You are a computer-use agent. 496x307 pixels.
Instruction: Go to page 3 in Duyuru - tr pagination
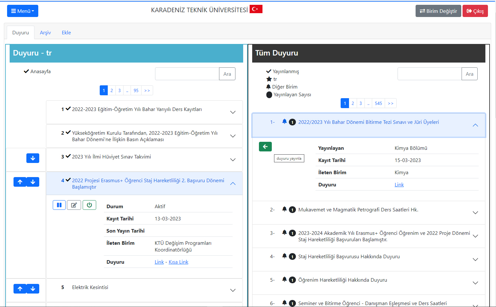tap(119, 90)
